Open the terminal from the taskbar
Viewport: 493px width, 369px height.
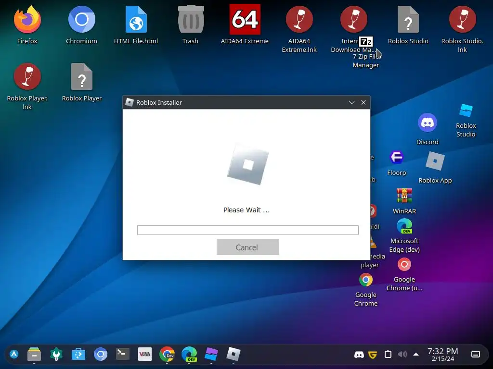123,354
